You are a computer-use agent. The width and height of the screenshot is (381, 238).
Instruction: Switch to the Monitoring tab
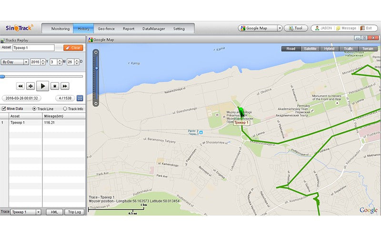[60, 29]
